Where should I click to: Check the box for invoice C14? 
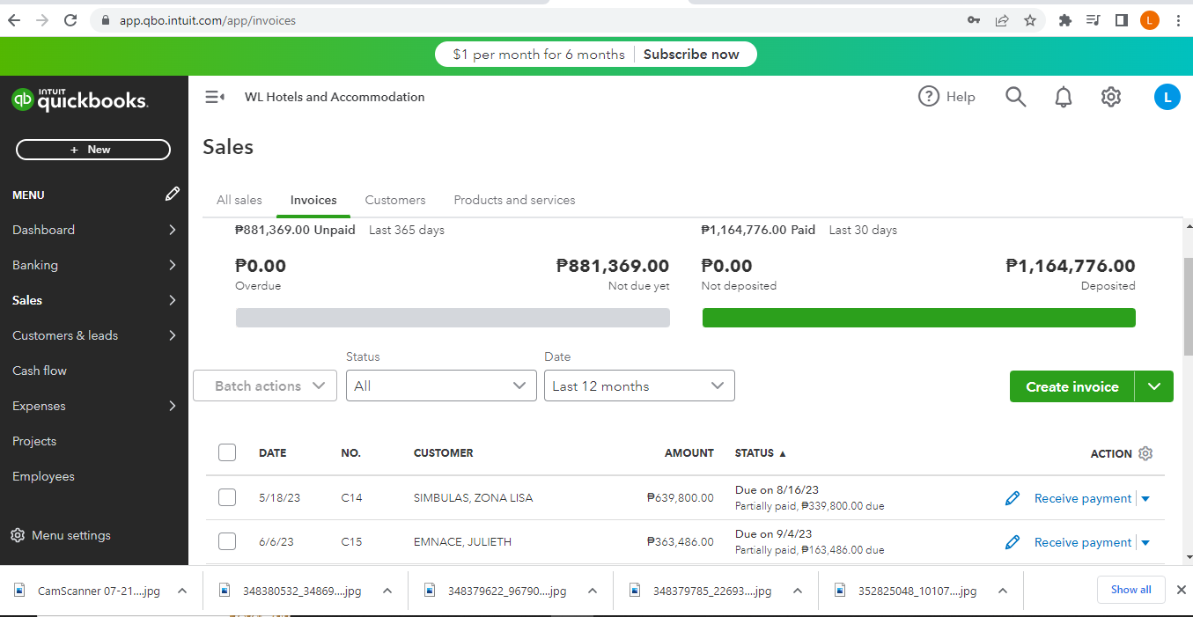tap(227, 497)
